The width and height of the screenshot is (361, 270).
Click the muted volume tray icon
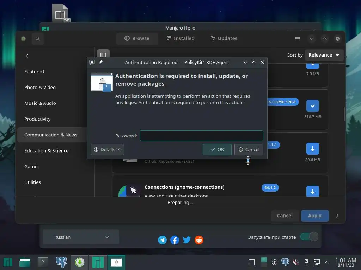click(x=296, y=262)
